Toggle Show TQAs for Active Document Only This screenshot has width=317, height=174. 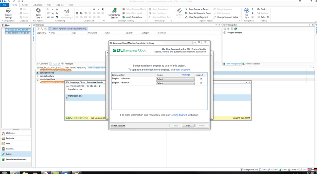(67, 29)
